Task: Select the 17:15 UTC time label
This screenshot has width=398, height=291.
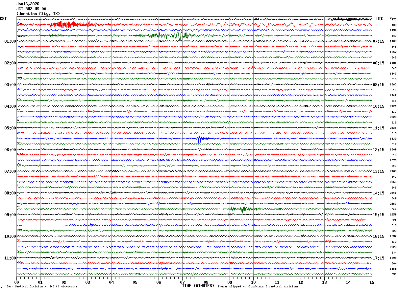Action: (x=378, y=258)
